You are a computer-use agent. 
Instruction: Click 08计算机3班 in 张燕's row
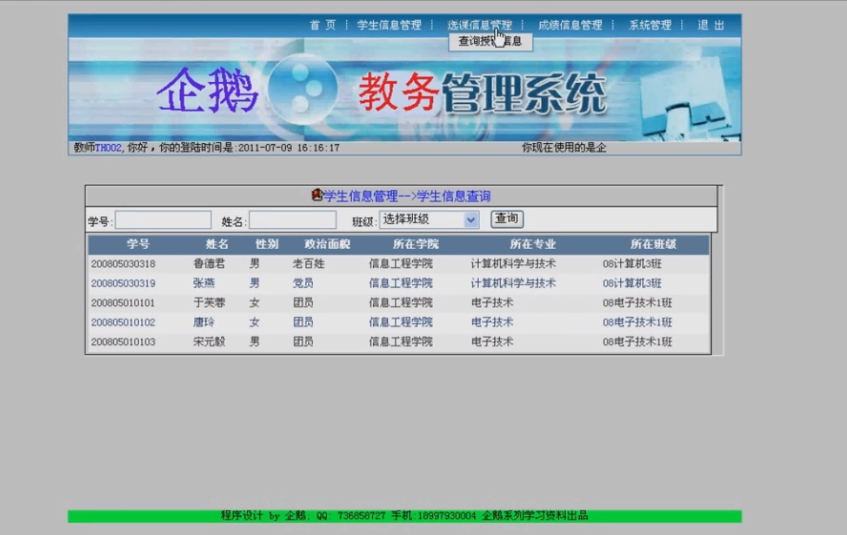pos(632,283)
